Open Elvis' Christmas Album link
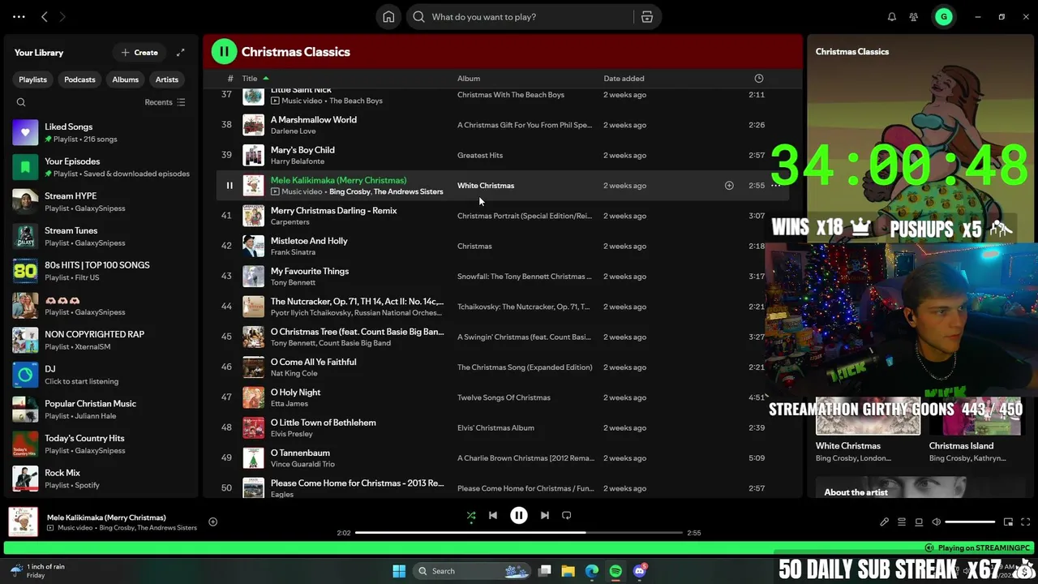The image size is (1038, 584). pos(495,427)
